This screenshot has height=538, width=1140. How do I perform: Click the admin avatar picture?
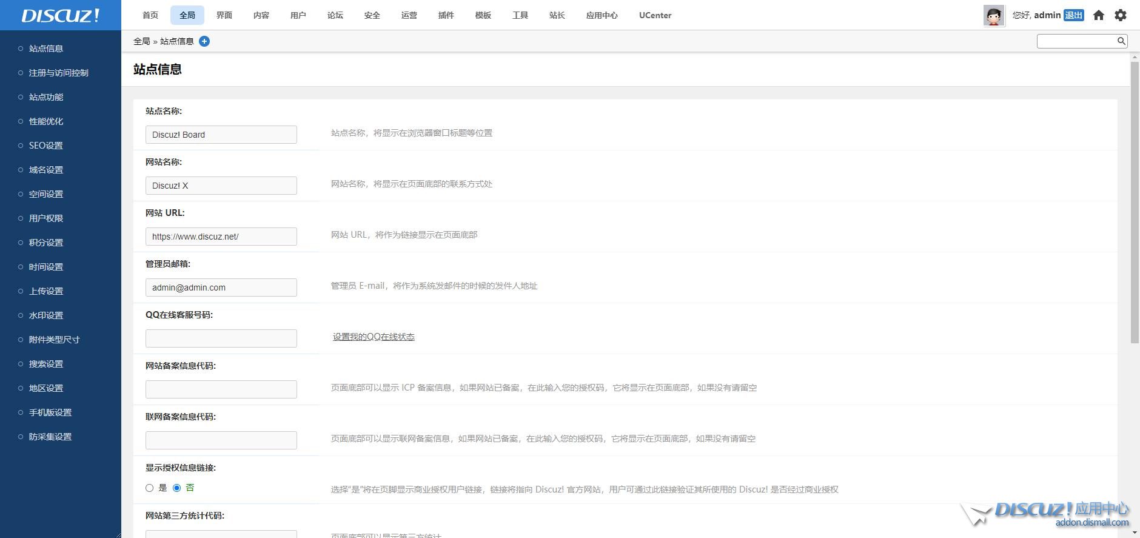(x=993, y=15)
